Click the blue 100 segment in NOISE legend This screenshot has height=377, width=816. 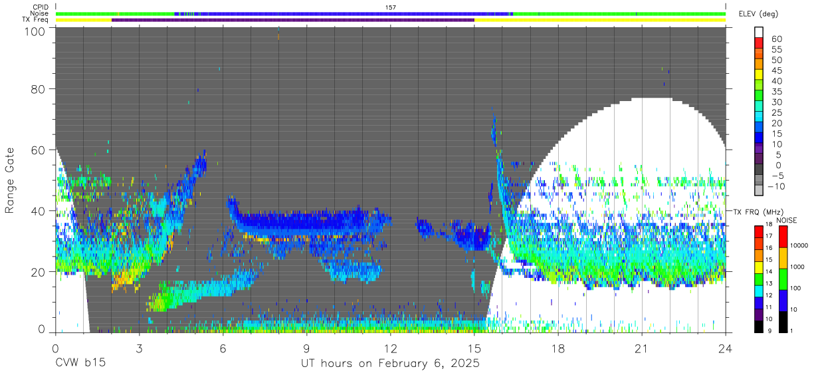point(782,301)
